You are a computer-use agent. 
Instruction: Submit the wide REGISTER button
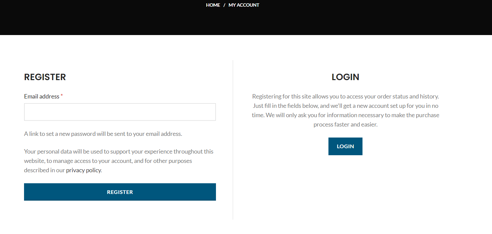coord(120,192)
